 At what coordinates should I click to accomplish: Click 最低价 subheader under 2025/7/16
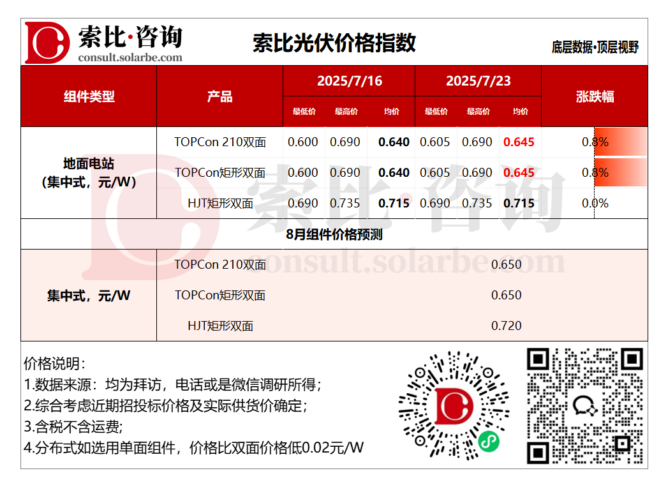pyautogui.click(x=304, y=112)
